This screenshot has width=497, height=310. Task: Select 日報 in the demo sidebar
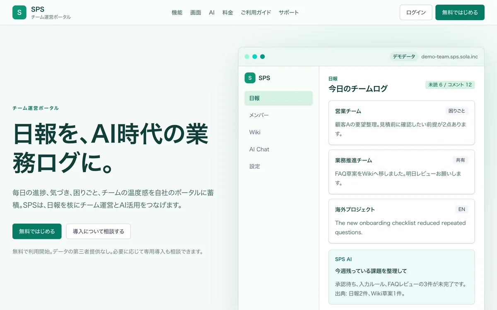point(278,98)
